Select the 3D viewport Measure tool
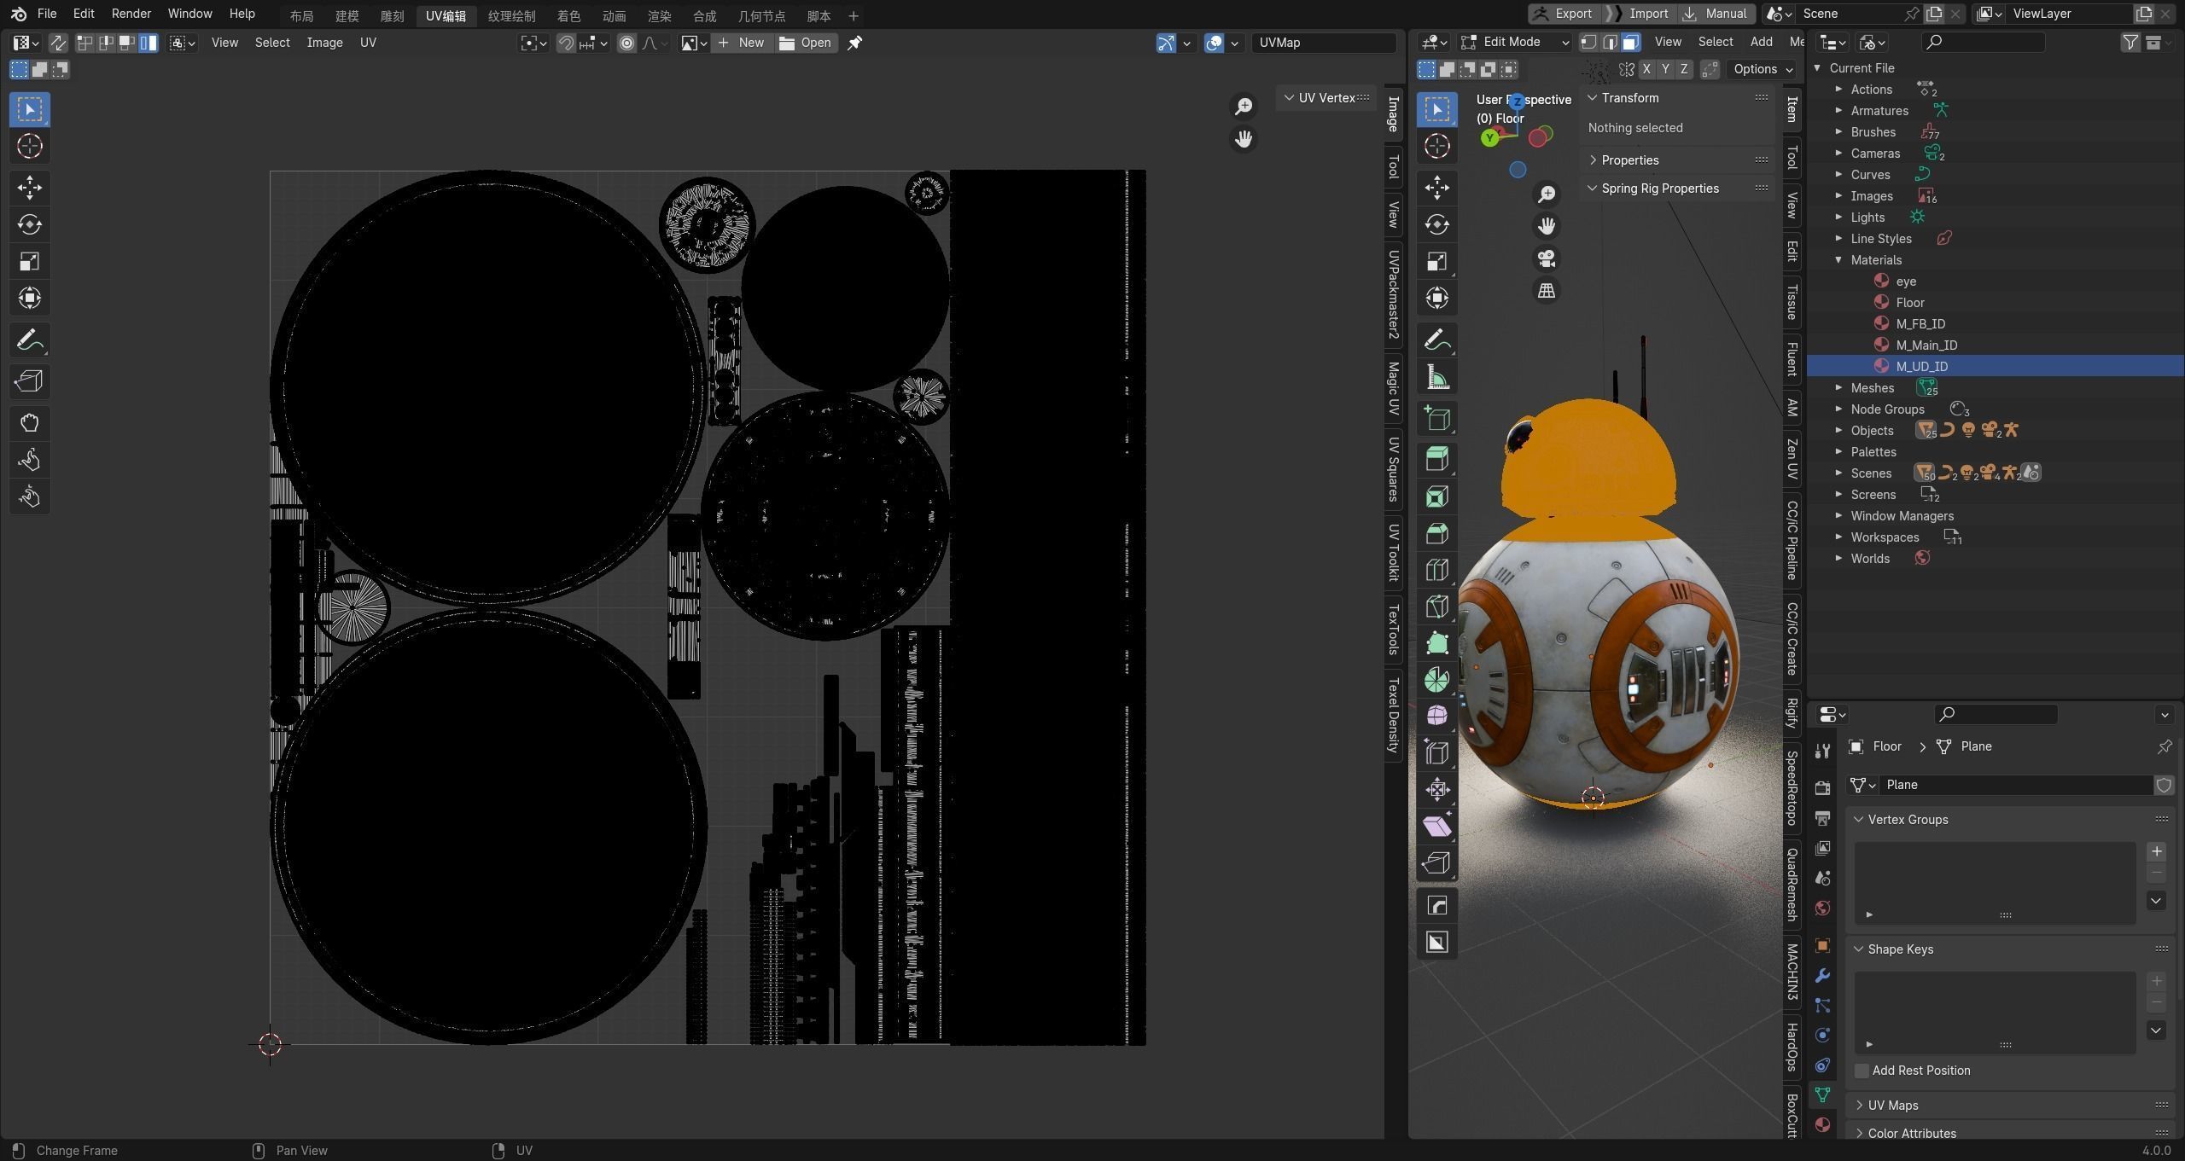 [x=1437, y=377]
